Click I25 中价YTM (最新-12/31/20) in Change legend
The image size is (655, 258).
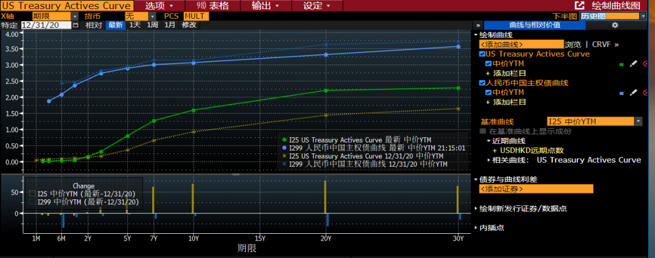click(84, 194)
